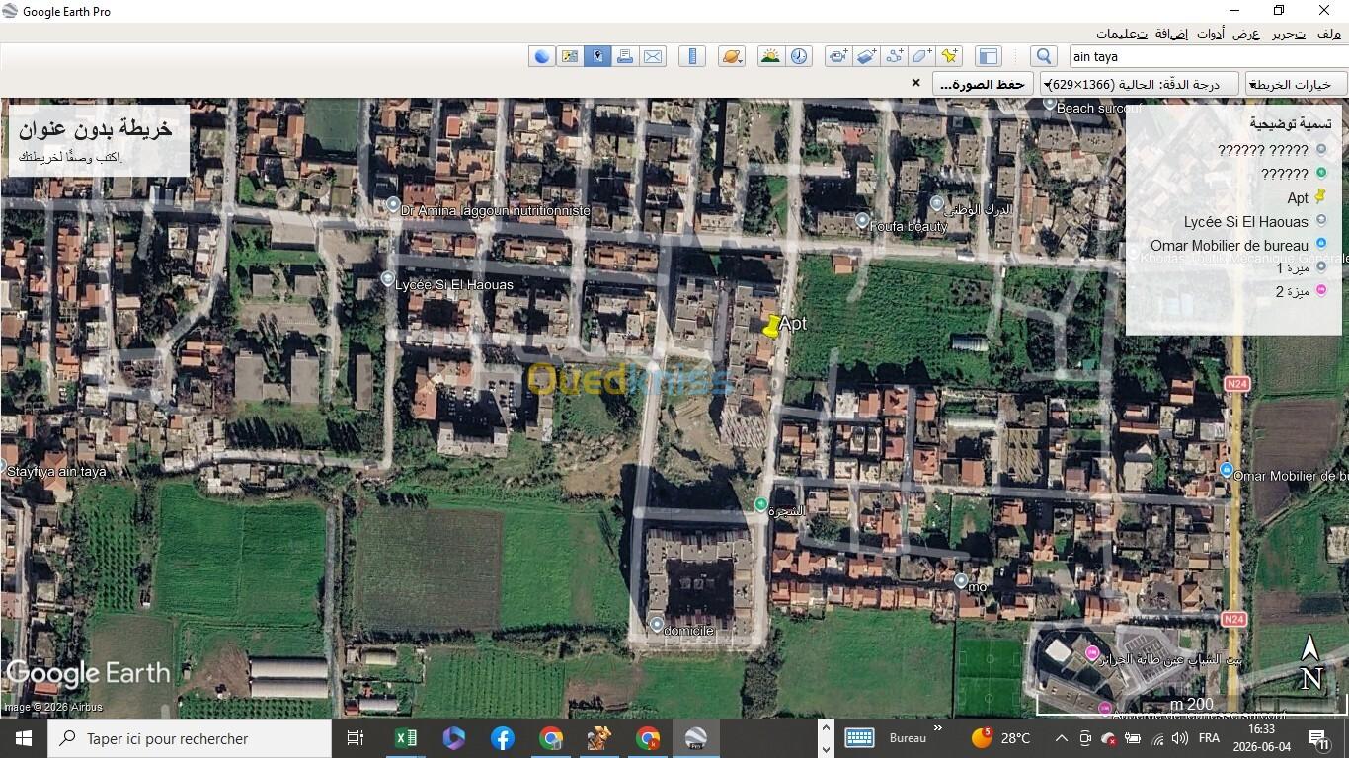Select the Add Path tool
The height and width of the screenshot is (758, 1349).
[x=894, y=56]
